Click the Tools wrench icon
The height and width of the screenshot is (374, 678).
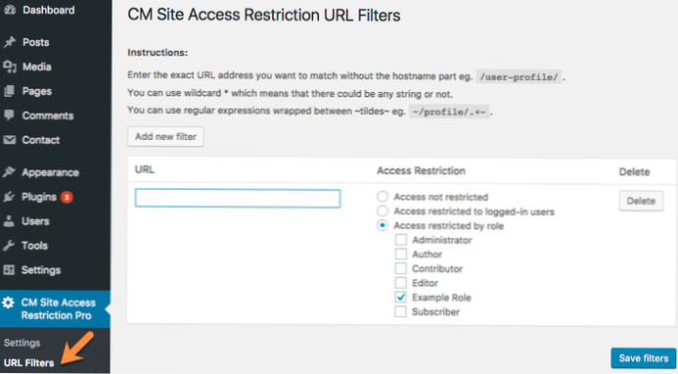click(x=9, y=246)
